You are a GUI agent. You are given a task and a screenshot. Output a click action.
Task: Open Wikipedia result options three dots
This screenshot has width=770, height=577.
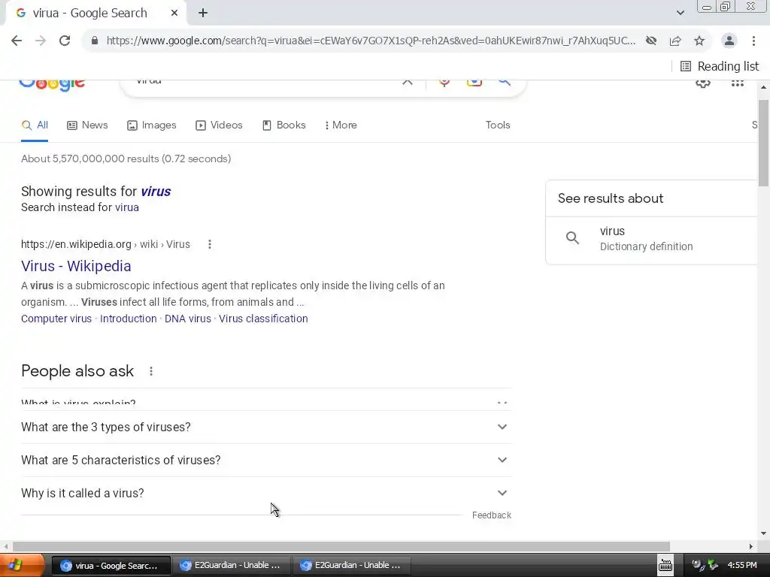click(210, 244)
